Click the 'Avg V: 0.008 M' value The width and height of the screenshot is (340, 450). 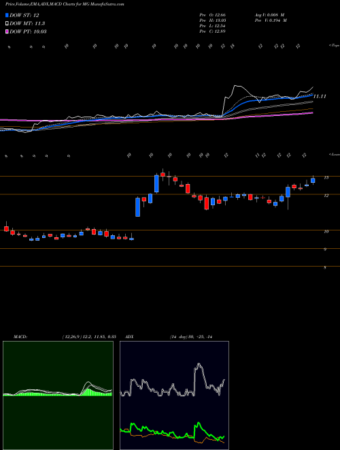pyautogui.click(x=269, y=15)
